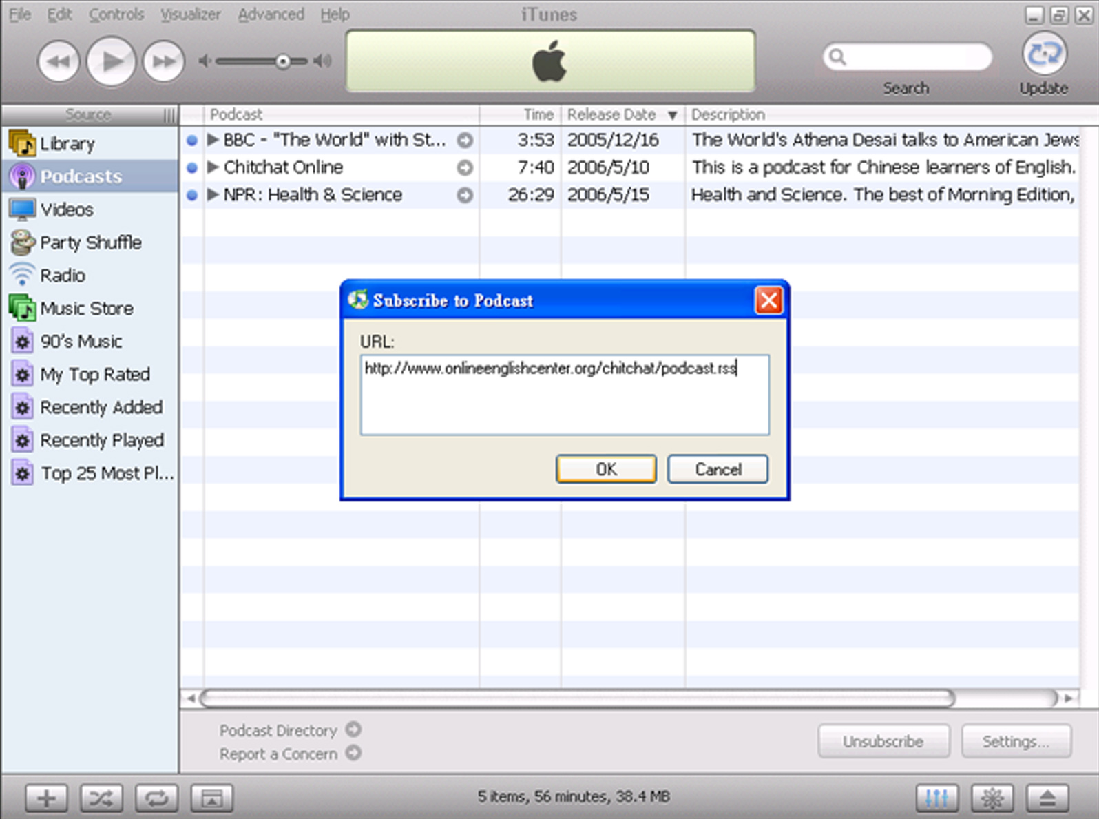Click the horizontal scrollbar thumb
The height and width of the screenshot is (819, 1099).
(577, 698)
